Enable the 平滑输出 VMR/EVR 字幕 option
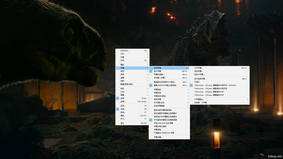 click(169, 133)
